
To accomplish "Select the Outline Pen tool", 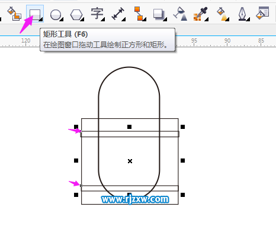I will point(242,14).
